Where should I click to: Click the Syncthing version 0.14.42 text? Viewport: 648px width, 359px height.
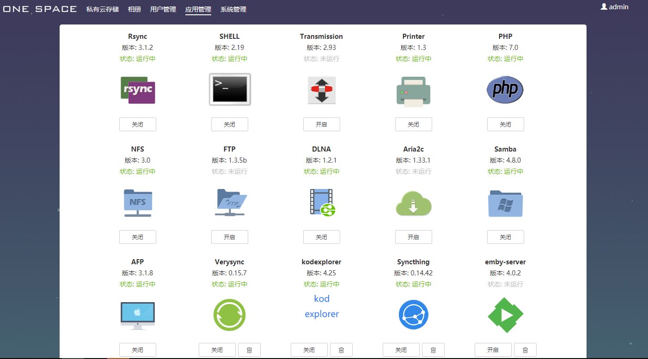tap(414, 273)
